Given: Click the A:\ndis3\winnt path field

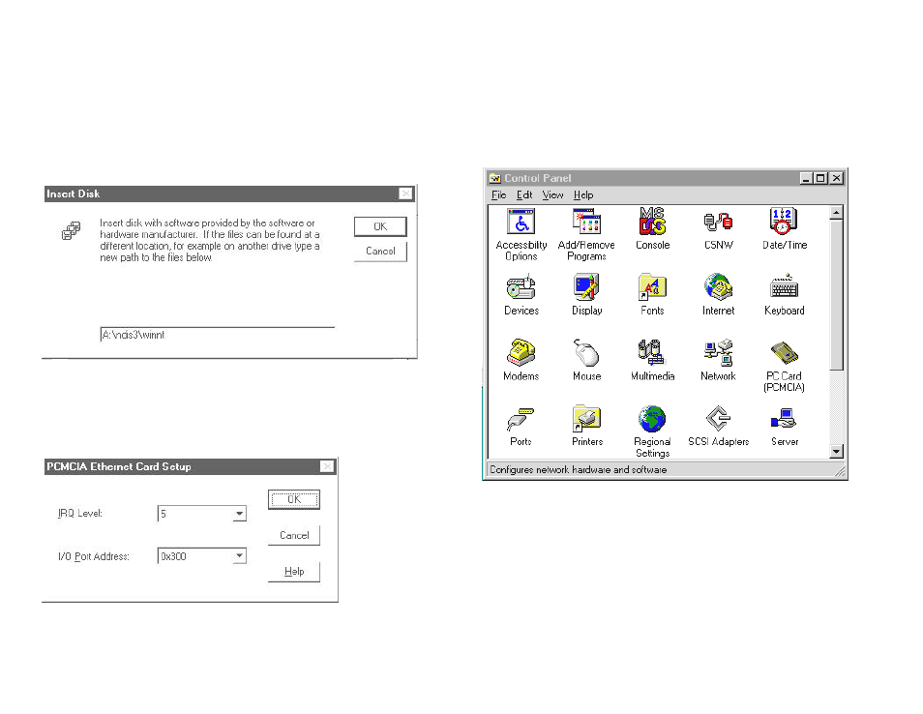Looking at the screenshot, I should 218,335.
